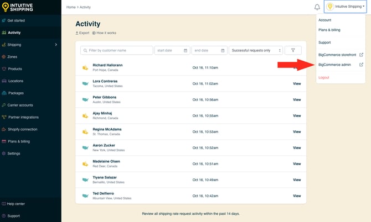This screenshot has width=371, height=222.
Task: View Peter Gibbons request details
Action: pyautogui.click(x=297, y=100)
